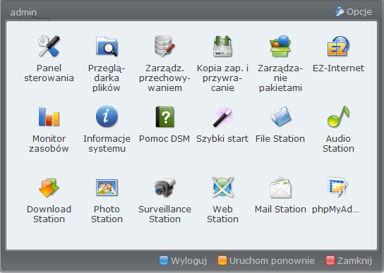Open Download Station arrow icon
The height and width of the screenshot is (273, 384).
(x=49, y=188)
